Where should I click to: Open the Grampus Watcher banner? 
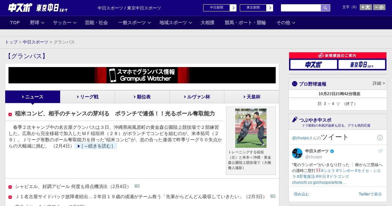tap(142, 75)
